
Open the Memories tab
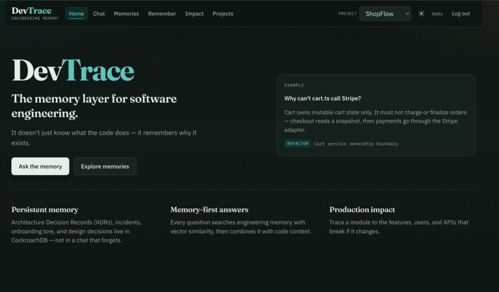(126, 14)
